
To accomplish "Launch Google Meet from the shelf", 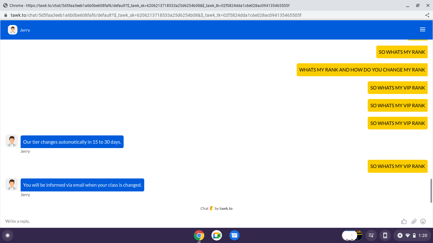I will click(x=217, y=235).
